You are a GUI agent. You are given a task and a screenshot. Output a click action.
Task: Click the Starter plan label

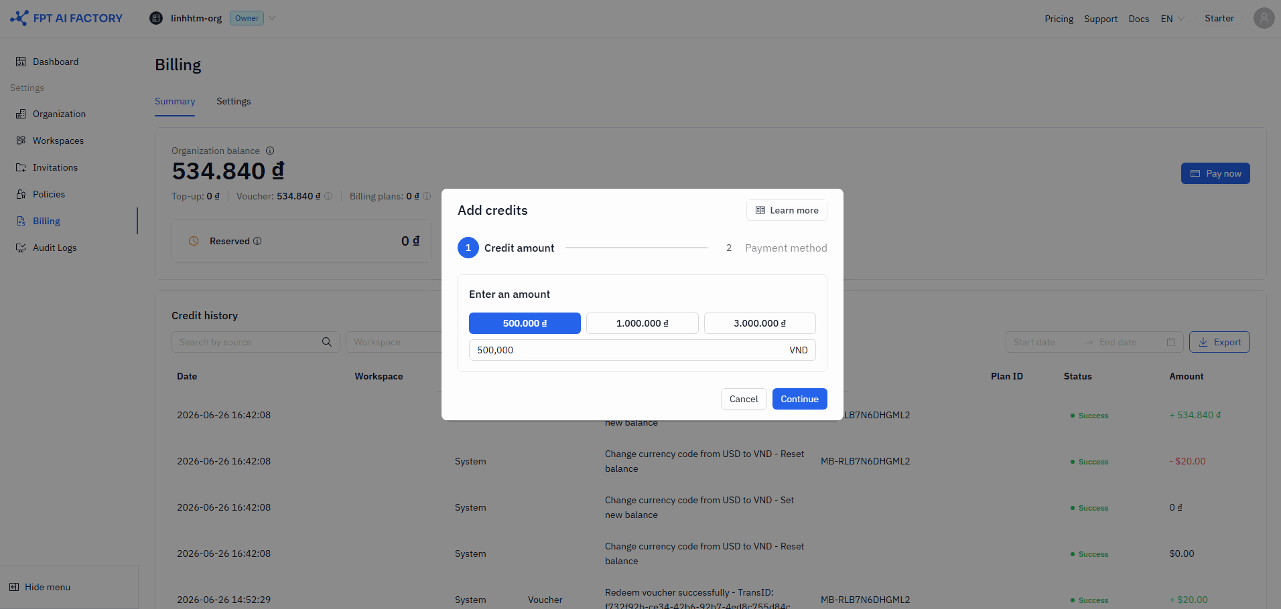1219,18
